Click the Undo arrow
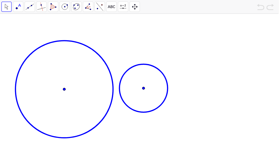Screen dimensions: 279x147 (261, 7)
